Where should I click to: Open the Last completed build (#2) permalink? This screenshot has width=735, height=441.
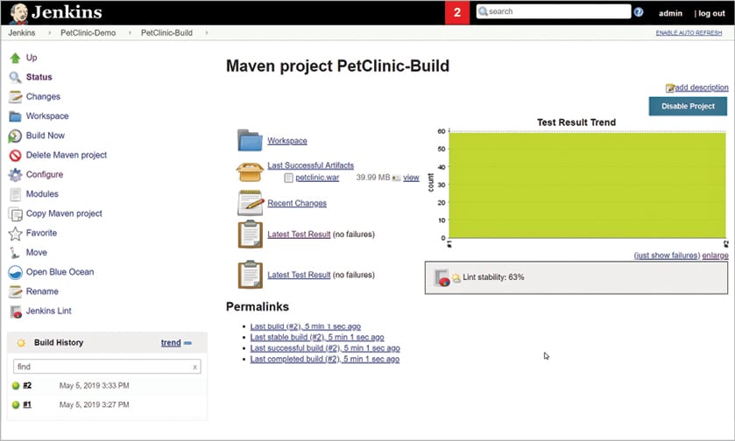(325, 359)
